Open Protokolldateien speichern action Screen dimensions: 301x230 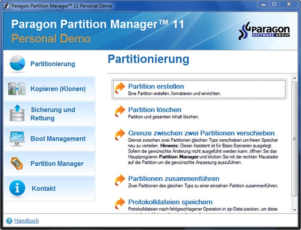point(170,202)
